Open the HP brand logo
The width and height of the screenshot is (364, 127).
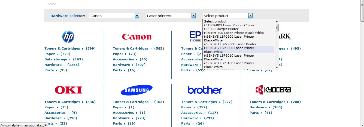(x=68, y=37)
